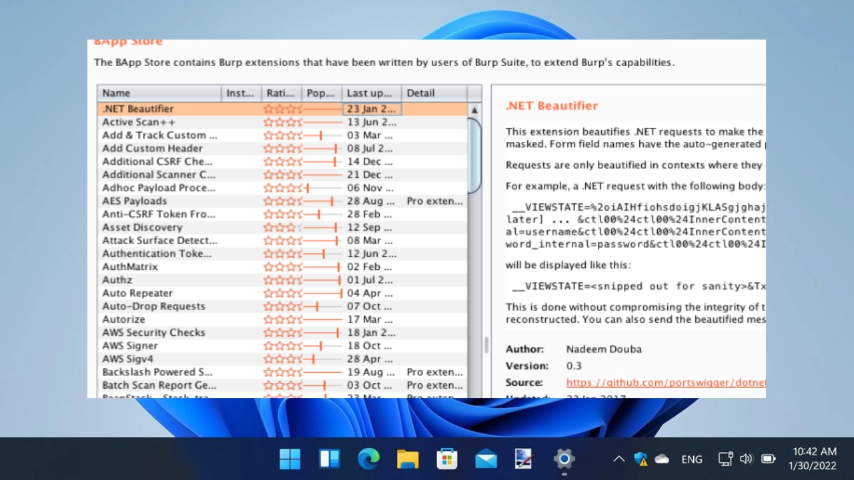
Task: Click the Pro extension detail for AES Payloads
Action: coord(434,201)
